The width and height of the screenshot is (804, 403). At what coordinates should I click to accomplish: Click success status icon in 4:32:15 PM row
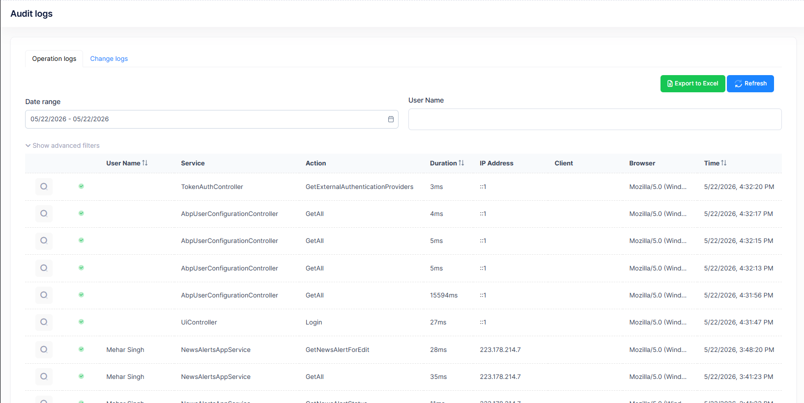81,241
